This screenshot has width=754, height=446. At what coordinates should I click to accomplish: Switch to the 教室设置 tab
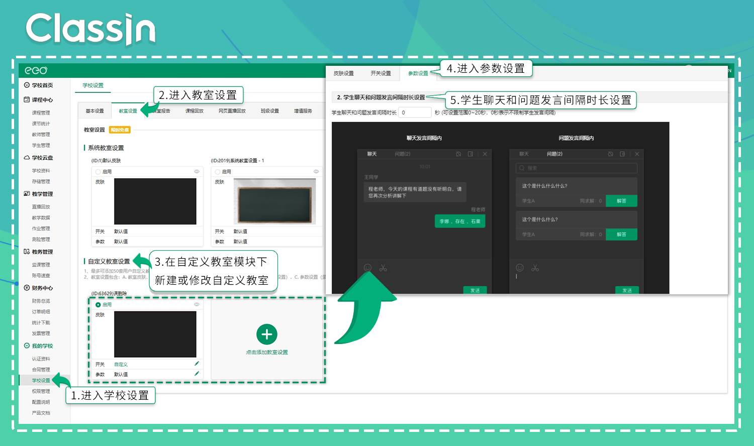coord(128,111)
